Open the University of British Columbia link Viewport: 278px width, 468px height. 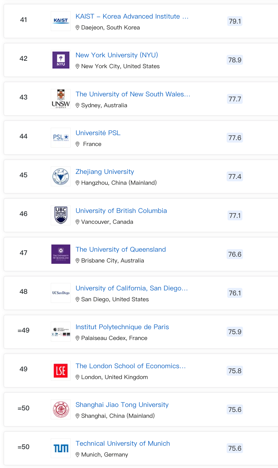tap(121, 211)
